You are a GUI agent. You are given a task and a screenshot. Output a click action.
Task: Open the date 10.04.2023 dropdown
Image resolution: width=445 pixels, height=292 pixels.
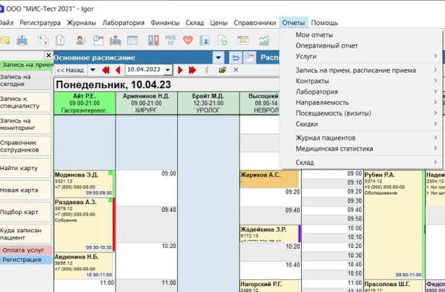[x=168, y=70]
